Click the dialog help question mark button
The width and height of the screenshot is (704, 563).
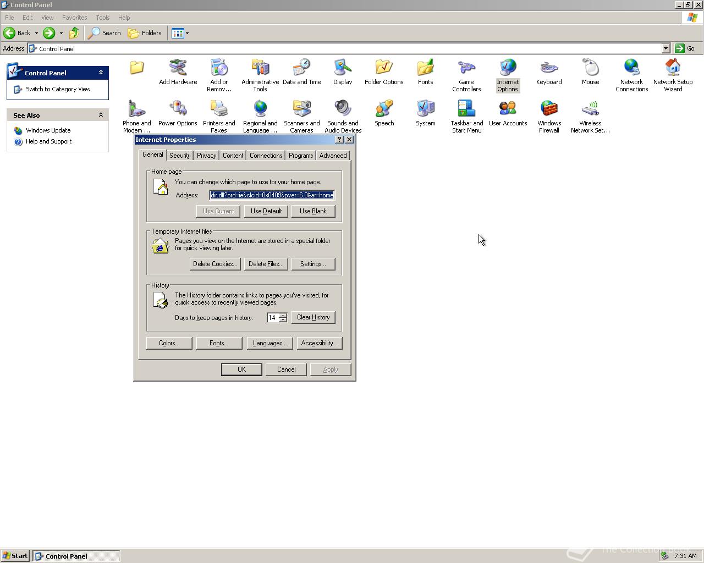339,140
